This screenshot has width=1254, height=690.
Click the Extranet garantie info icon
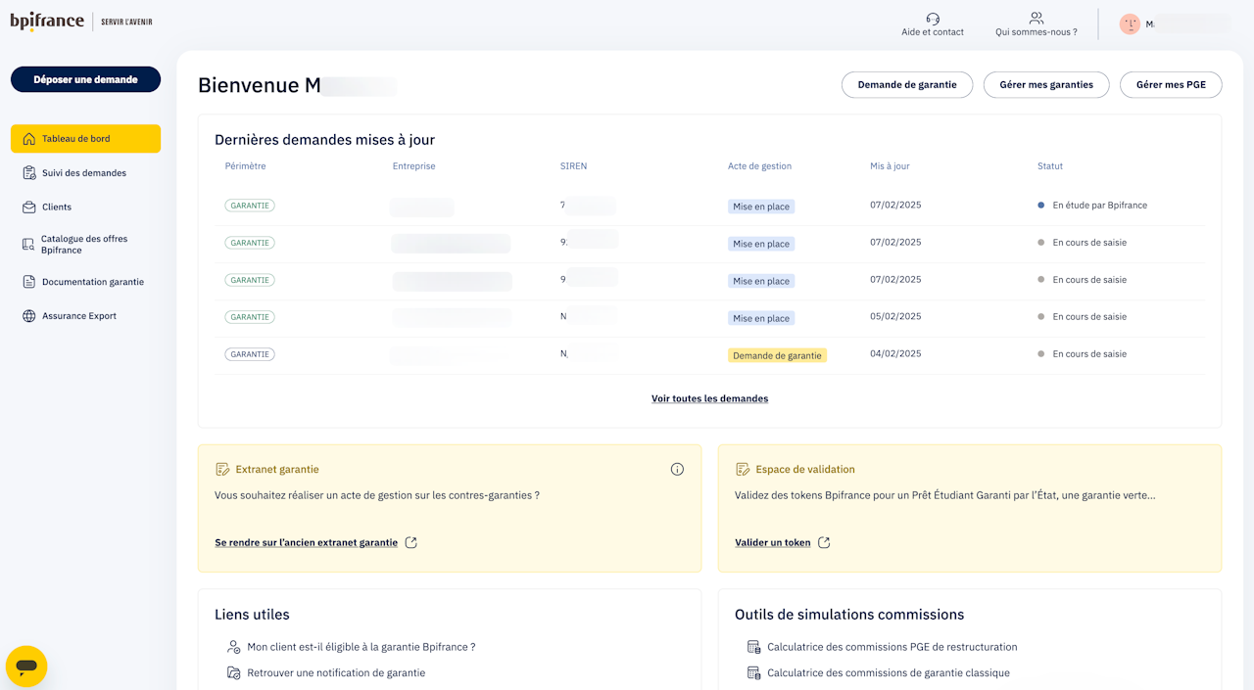[677, 470]
